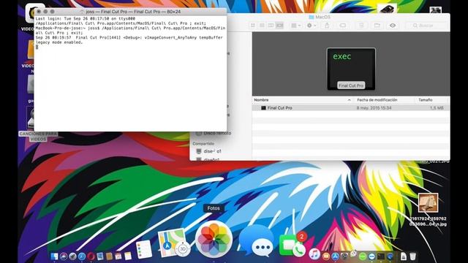The image size is (468, 263).
Task: Click the Nombre column sort arrow
Action: point(350,100)
